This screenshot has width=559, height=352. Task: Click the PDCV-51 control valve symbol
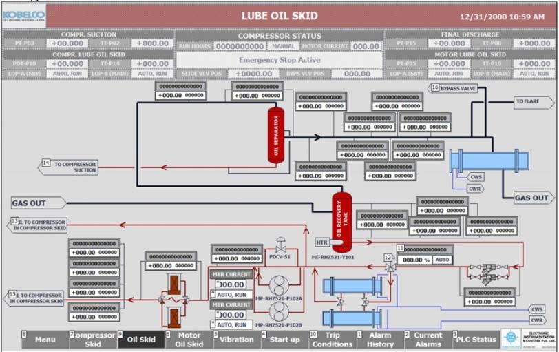tap(281, 247)
